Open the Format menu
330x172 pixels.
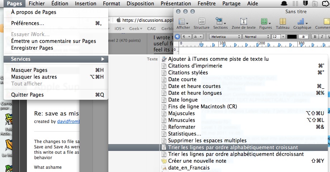(111, 4)
